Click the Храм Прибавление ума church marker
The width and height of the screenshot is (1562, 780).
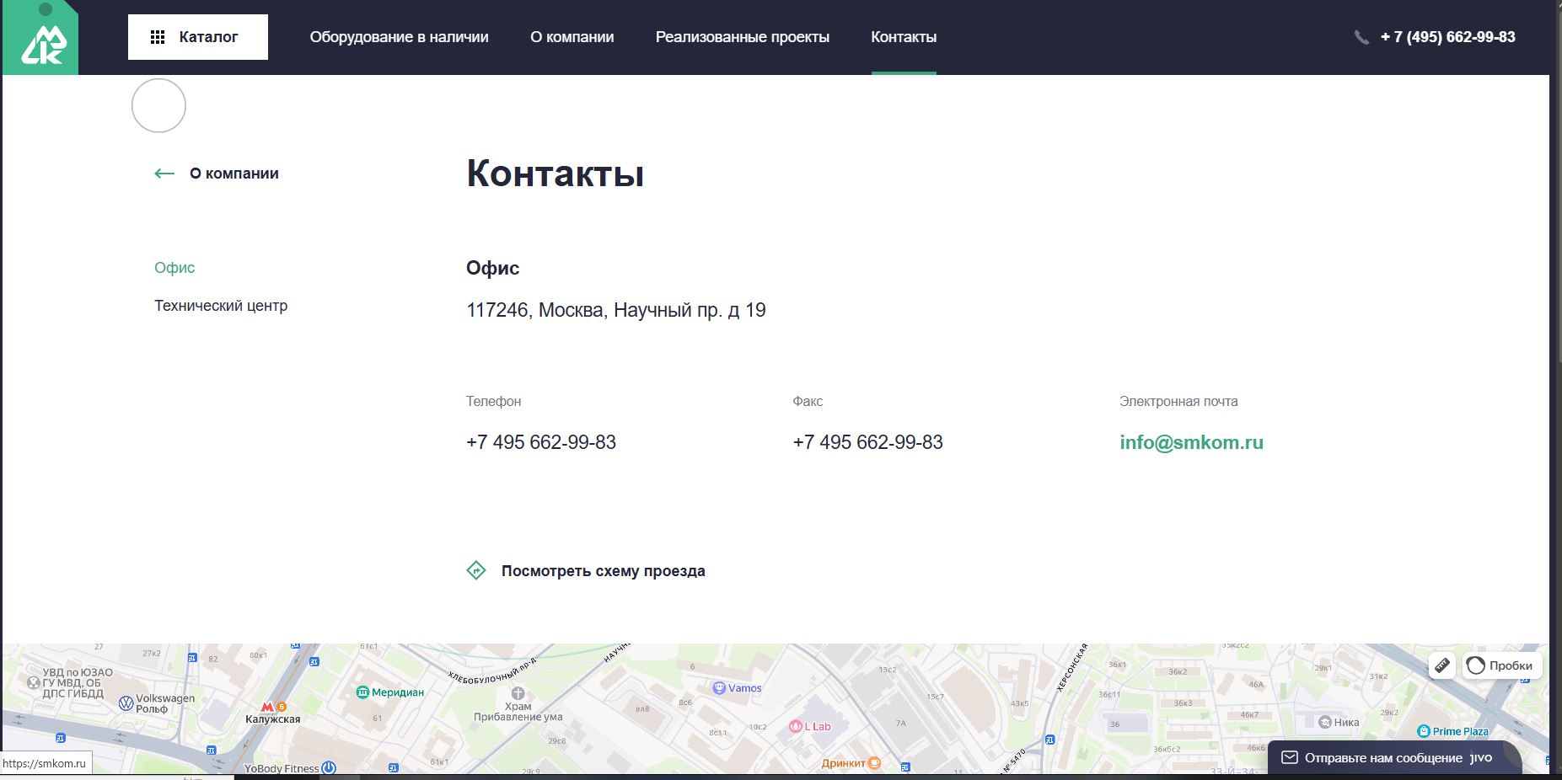(x=518, y=705)
